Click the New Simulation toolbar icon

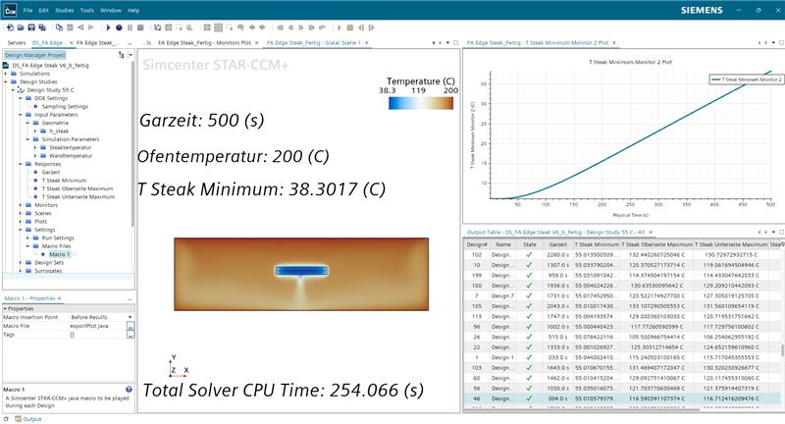[9, 27]
